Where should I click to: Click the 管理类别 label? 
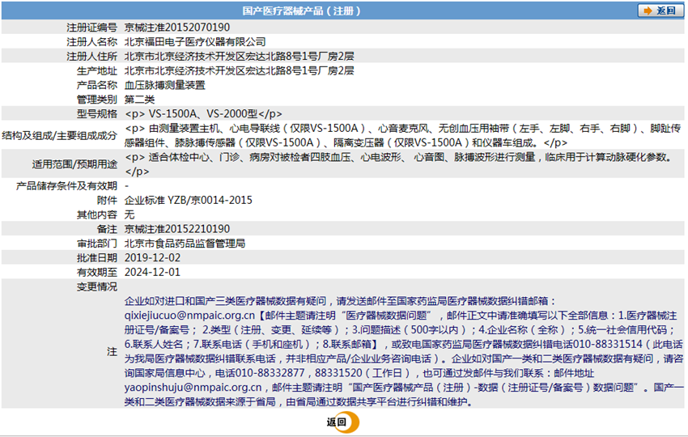pos(97,100)
